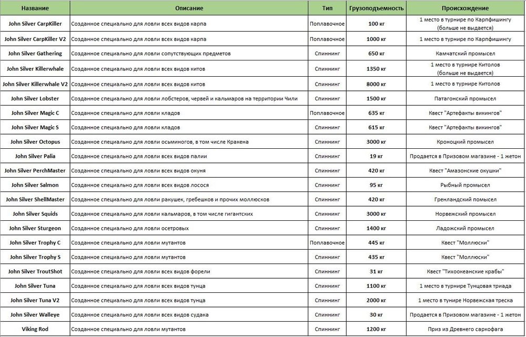The height and width of the screenshot is (337, 526).
Task: Click the 'Гренландский помысел' origin cell
Action: [x=465, y=199]
